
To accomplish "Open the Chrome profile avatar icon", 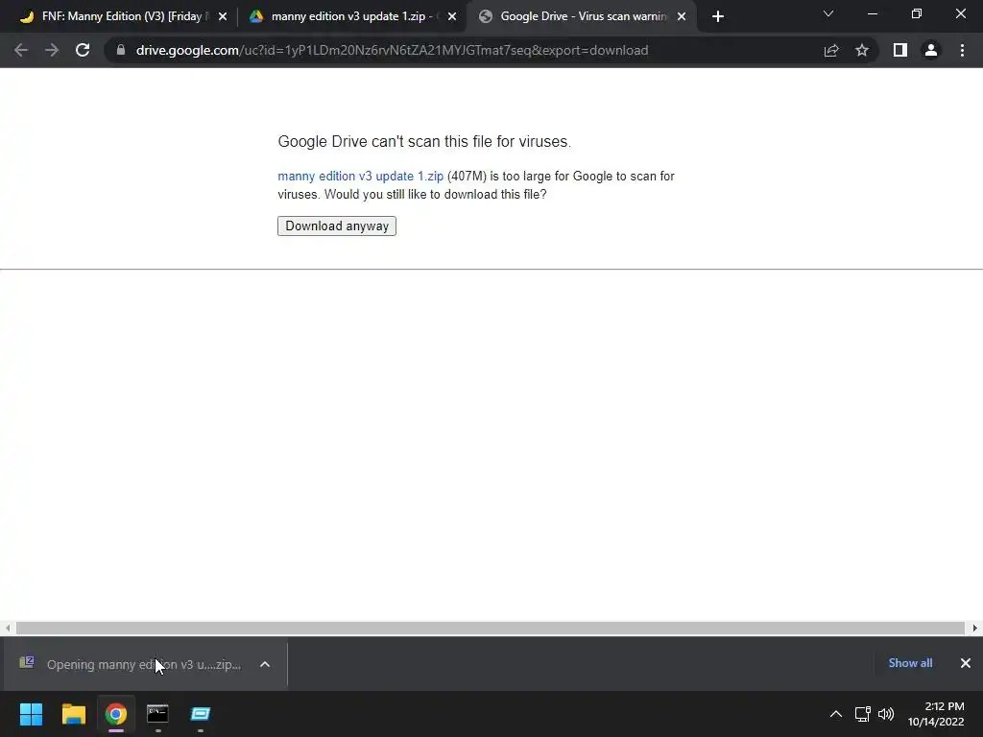I will pyautogui.click(x=931, y=50).
